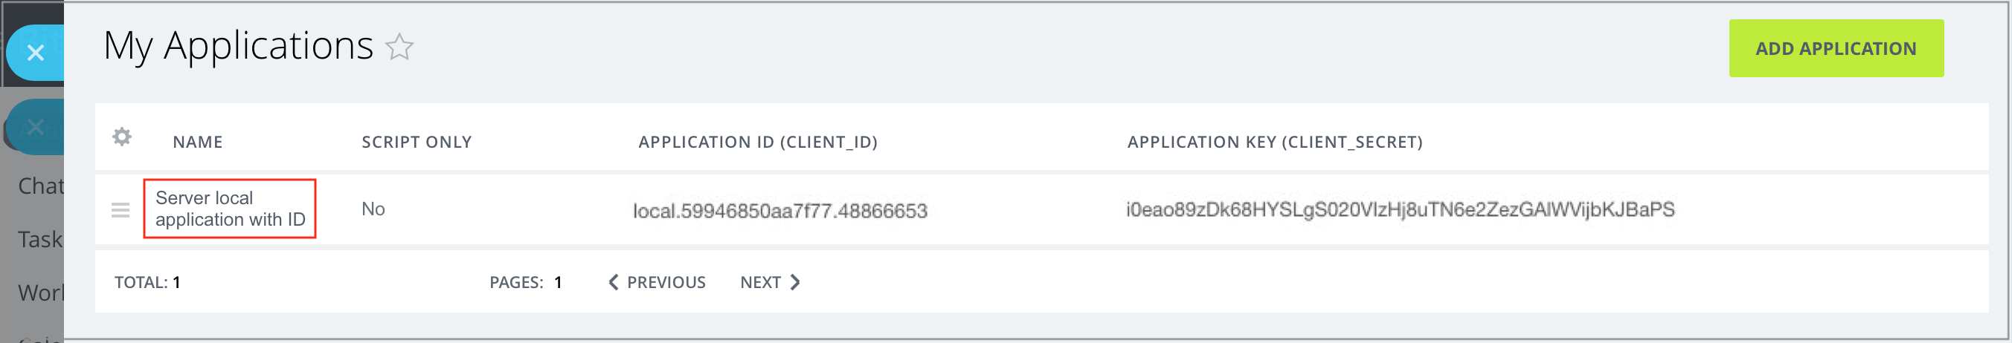Go to the PREVIOUS page
This screenshot has width=2012, height=343.
pyautogui.click(x=657, y=282)
